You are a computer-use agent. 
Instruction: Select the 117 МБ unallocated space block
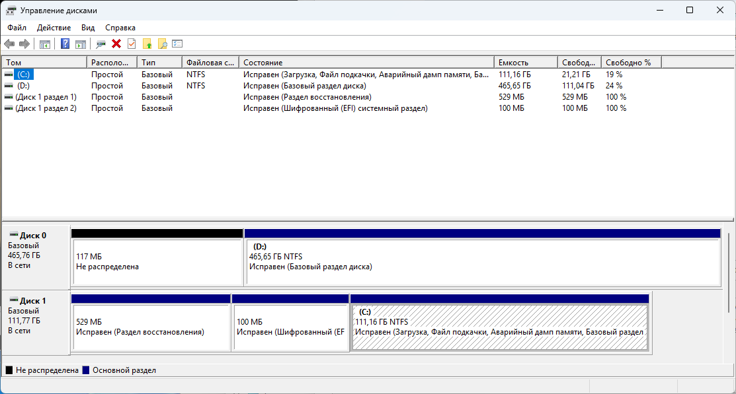pos(157,261)
